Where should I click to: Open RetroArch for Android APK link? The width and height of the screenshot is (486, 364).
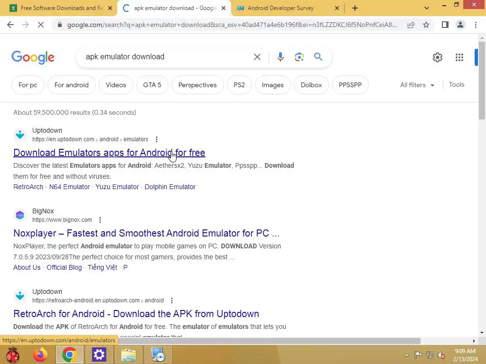point(136,314)
